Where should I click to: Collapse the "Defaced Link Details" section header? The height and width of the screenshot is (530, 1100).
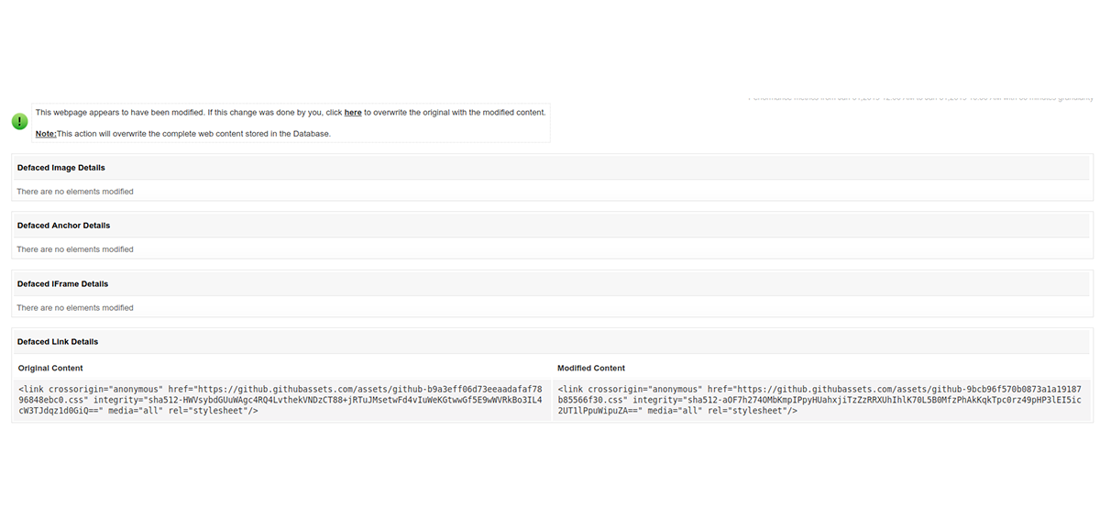click(57, 341)
